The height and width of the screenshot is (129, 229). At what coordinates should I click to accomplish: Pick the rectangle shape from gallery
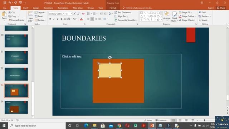coord(151,13)
